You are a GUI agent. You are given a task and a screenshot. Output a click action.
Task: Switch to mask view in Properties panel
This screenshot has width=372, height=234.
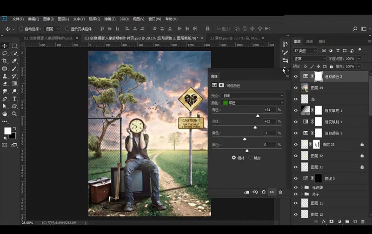coord(221,85)
